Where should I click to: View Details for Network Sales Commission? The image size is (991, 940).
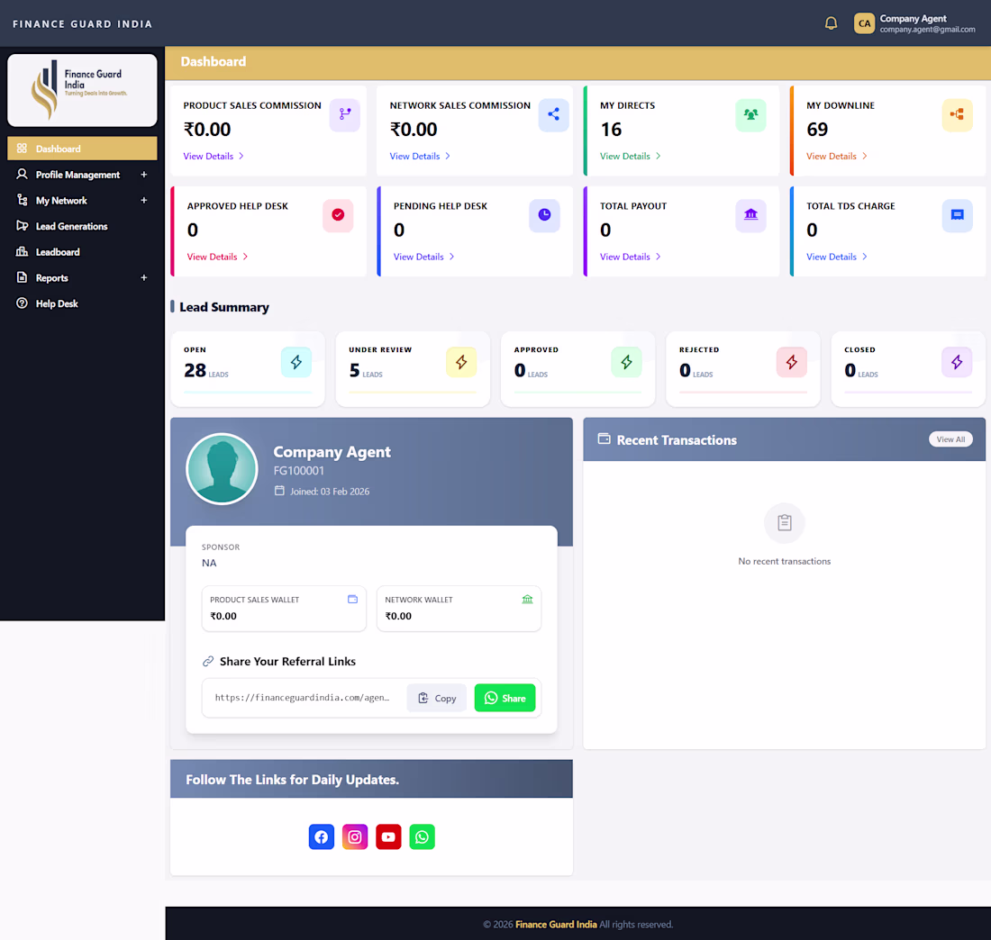(420, 156)
